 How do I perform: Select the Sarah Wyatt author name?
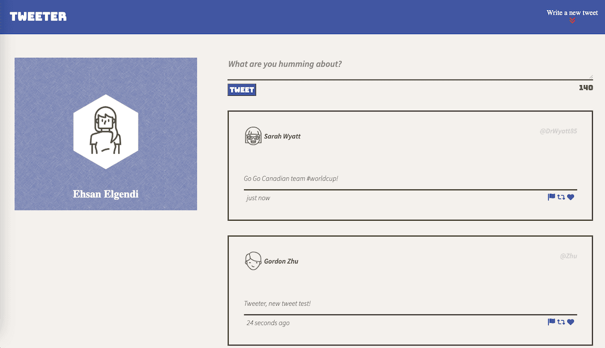point(282,137)
